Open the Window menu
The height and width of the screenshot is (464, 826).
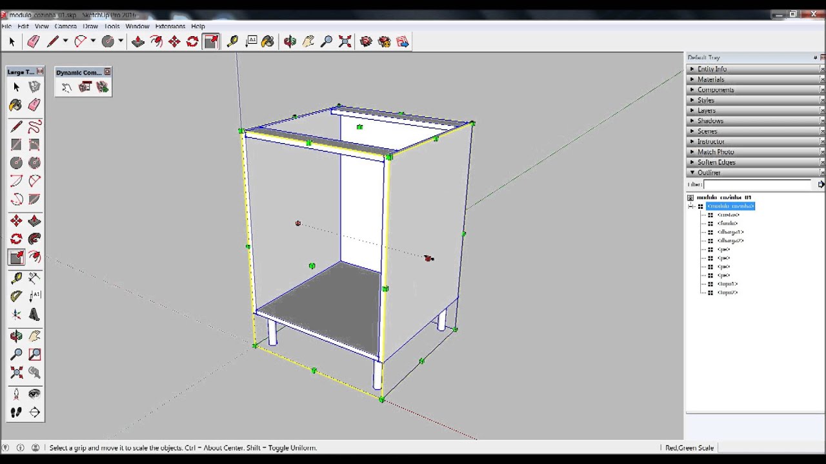[137, 26]
